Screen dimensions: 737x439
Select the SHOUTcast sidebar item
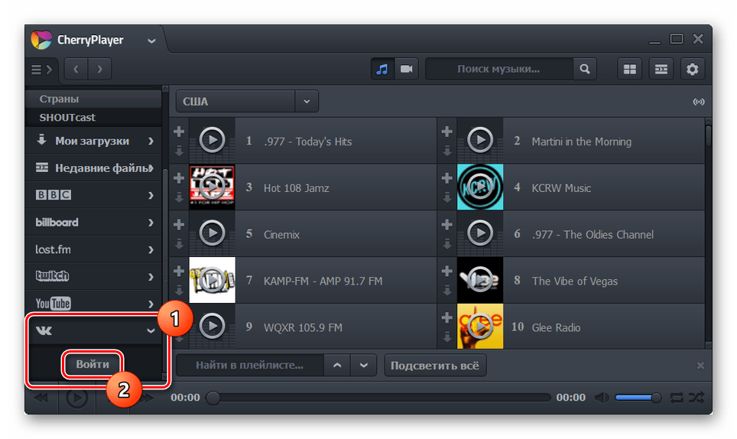[x=93, y=118]
